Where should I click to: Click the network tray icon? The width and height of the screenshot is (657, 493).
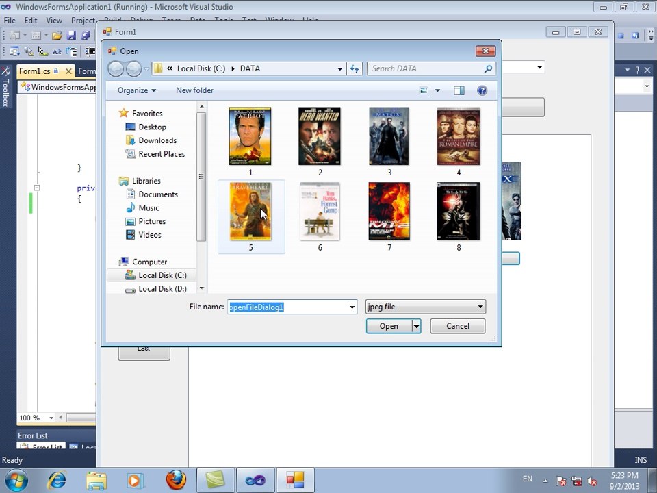coord(576,481)
